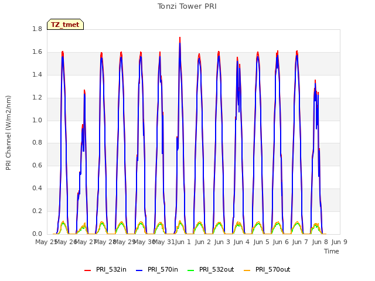
Task: Click the Jun 9 x-axis tick label
Action: coord(339,242)
